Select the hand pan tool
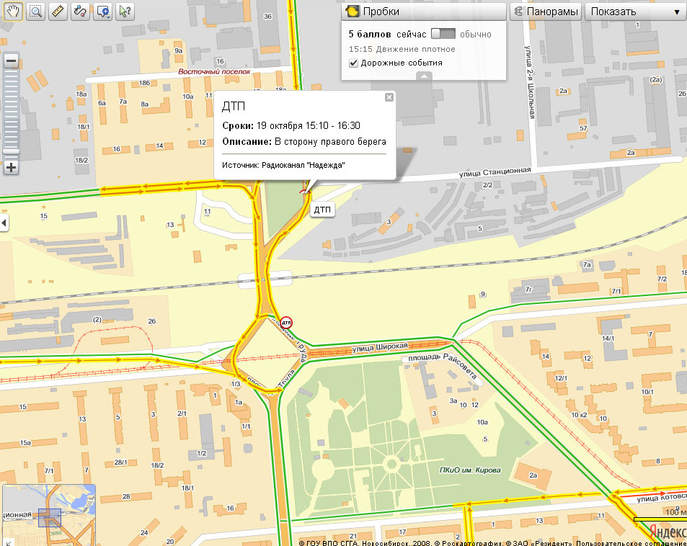 13,12
